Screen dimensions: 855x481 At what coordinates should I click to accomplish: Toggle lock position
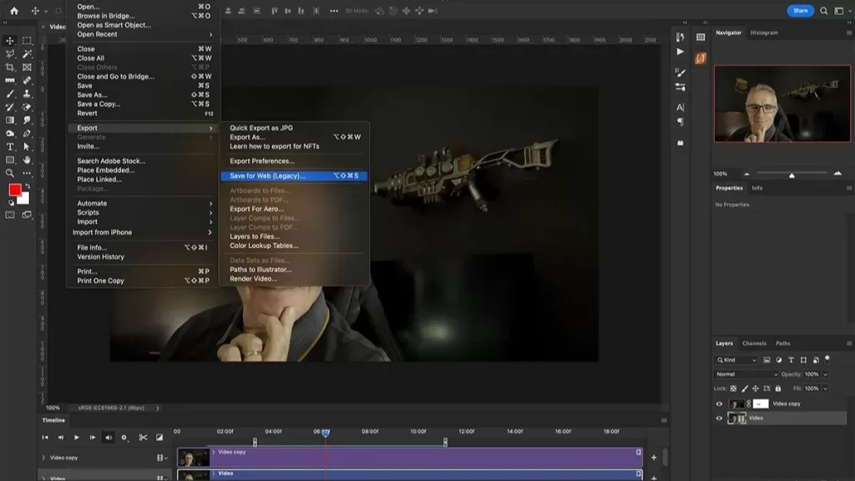(x=755, y=389)
